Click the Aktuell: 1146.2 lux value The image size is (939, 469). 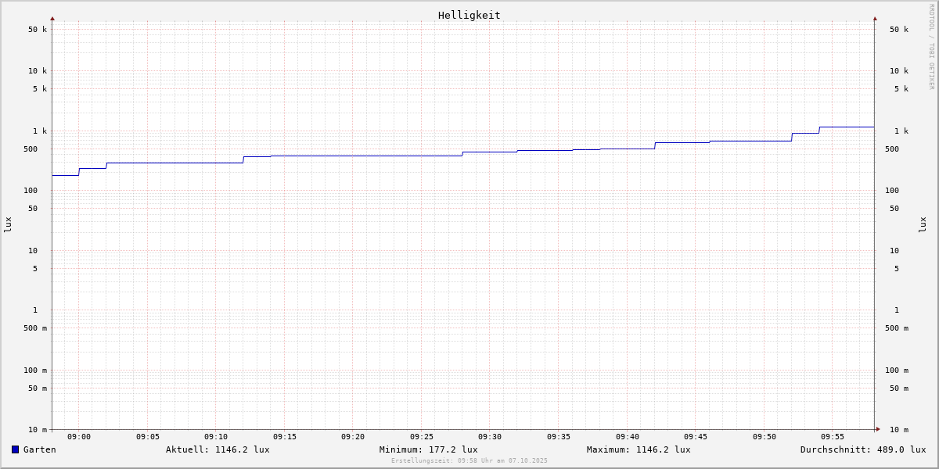(218, 449)
